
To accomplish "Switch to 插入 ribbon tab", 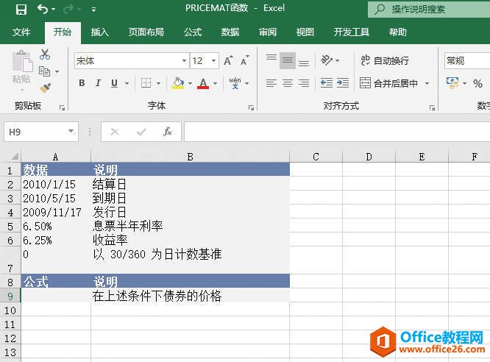I will (x=99, y=32).
